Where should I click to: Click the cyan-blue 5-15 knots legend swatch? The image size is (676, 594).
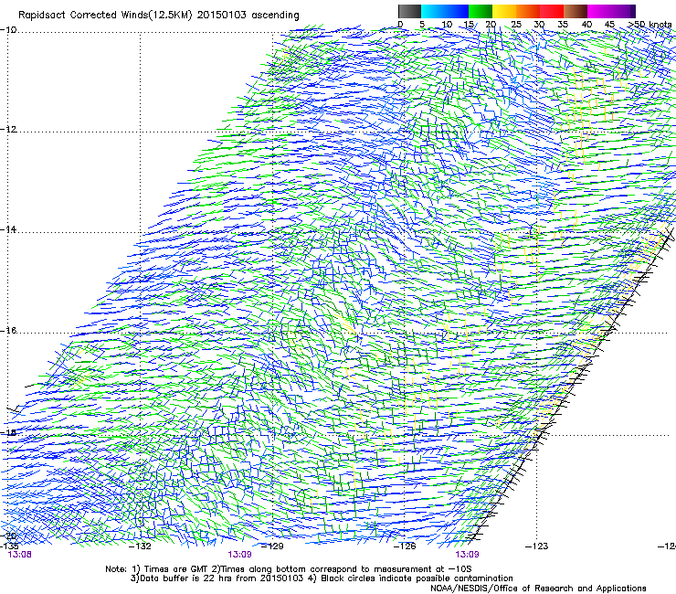(x=445, y=11)
